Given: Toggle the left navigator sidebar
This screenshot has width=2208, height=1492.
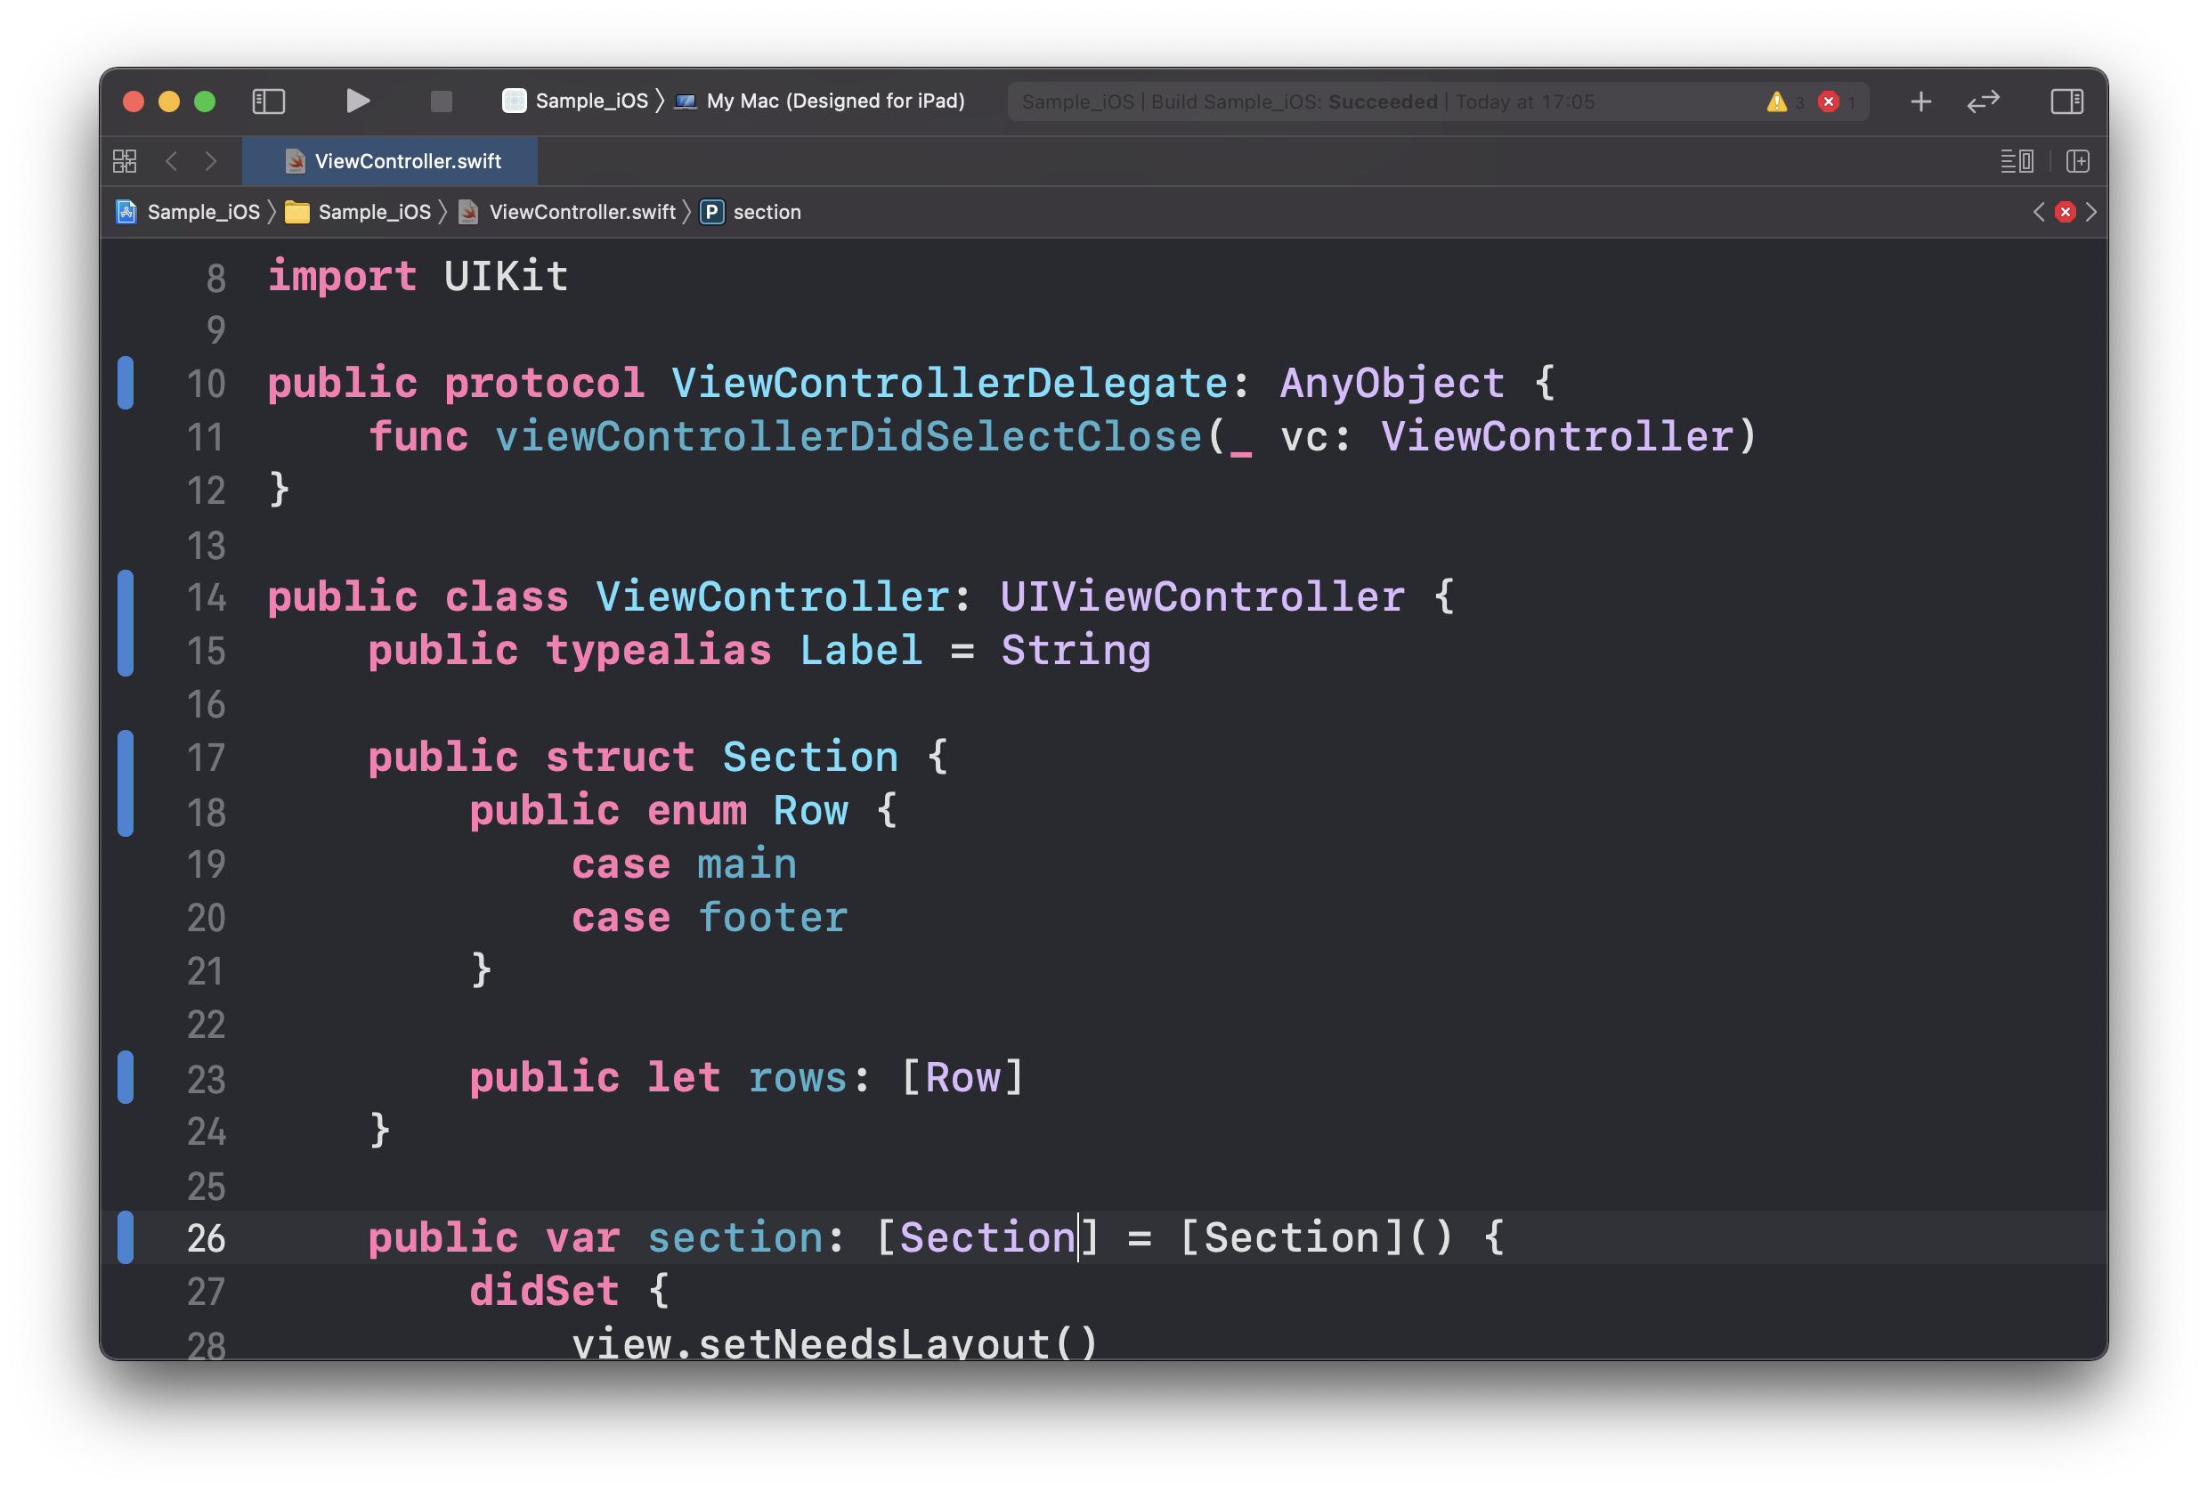Looking at the screenshot, I should [x=268, y=101].
